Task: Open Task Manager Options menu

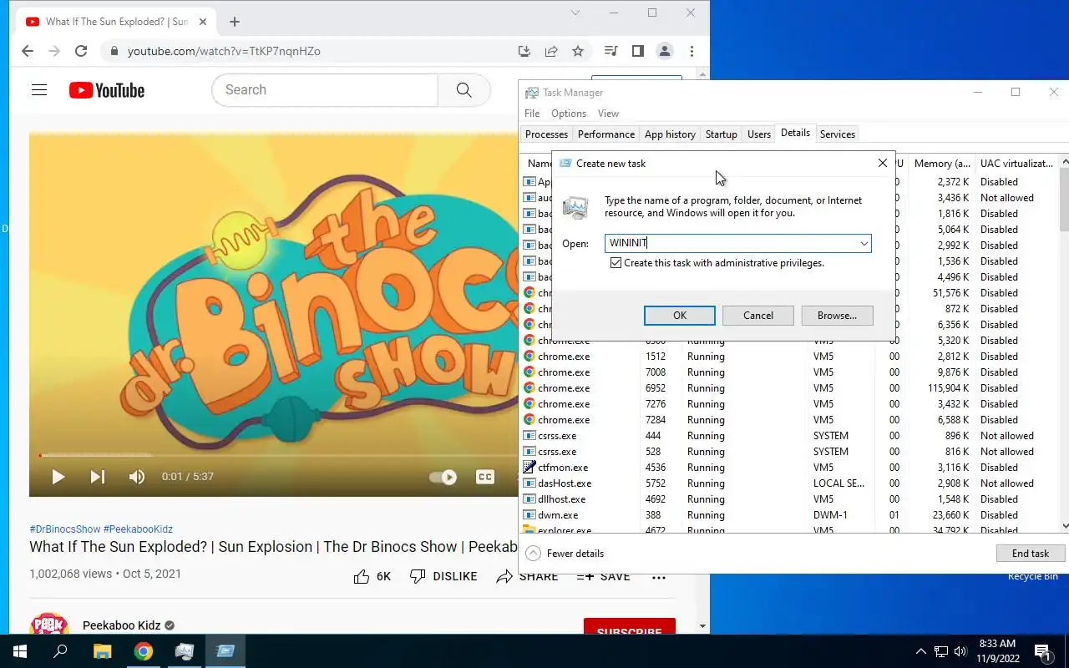Action: 569,114
